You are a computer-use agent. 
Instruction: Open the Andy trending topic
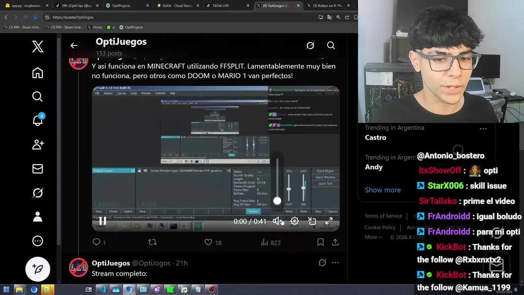(x=374, y=167)
